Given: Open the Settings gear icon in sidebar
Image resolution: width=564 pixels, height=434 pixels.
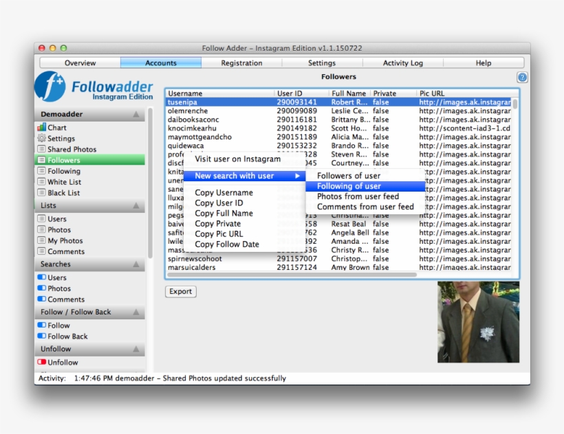Looking at the screenshot, I should (x=42, y=138).
